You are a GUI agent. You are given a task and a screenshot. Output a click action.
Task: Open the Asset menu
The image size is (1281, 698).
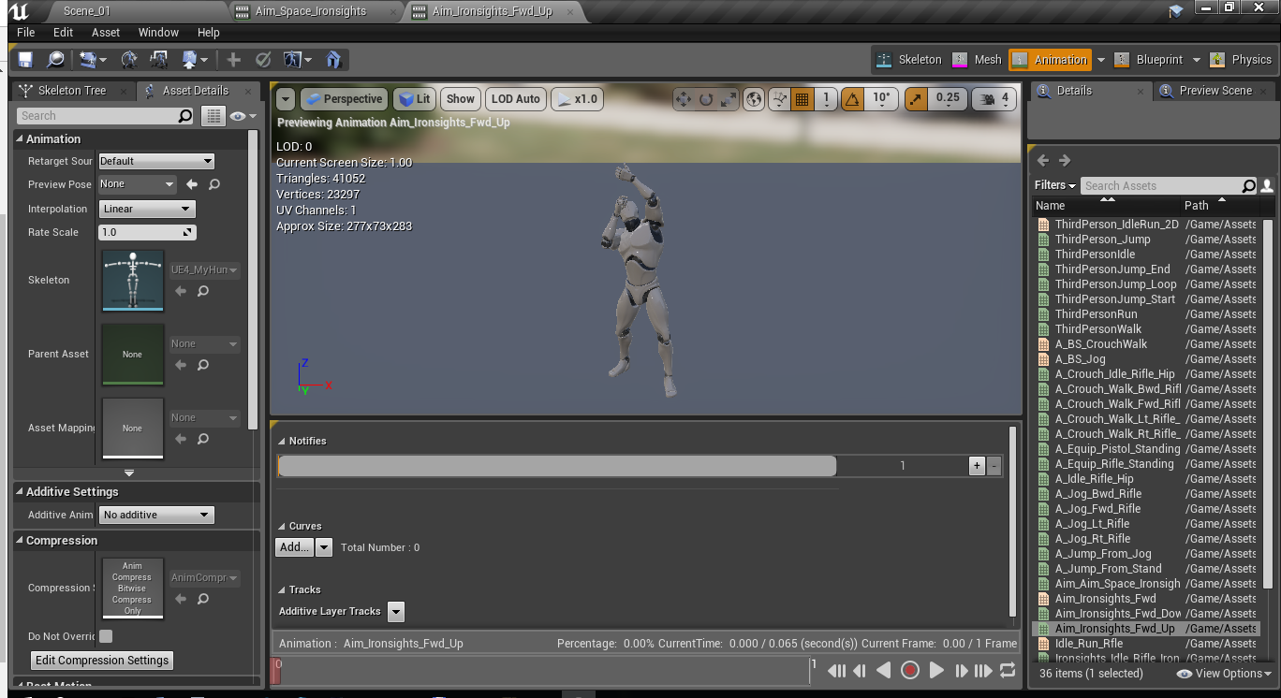point(106,32)
